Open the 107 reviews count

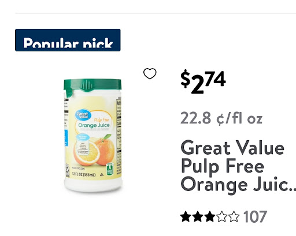point(255,216)
